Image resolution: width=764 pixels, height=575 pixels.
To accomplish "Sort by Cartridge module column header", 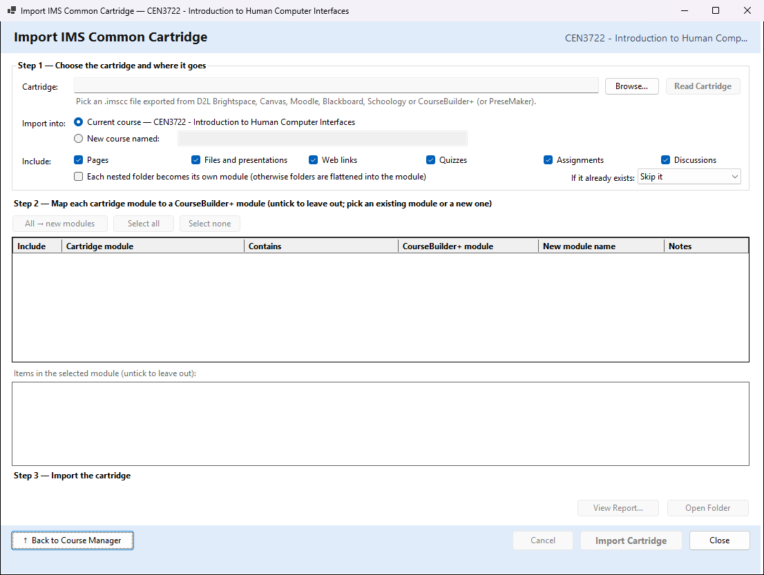I will (153, 246).
